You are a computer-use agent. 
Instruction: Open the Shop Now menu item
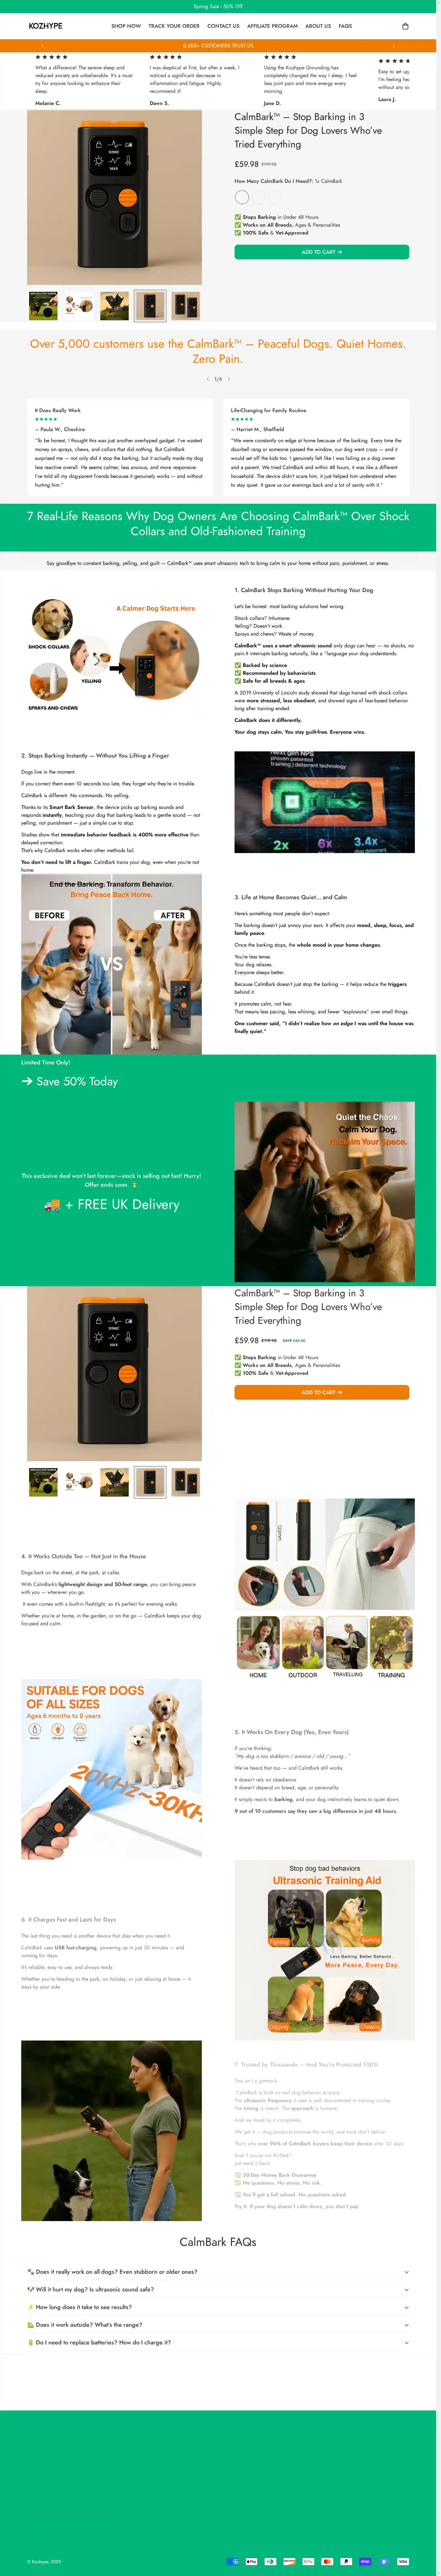[126, 26]
